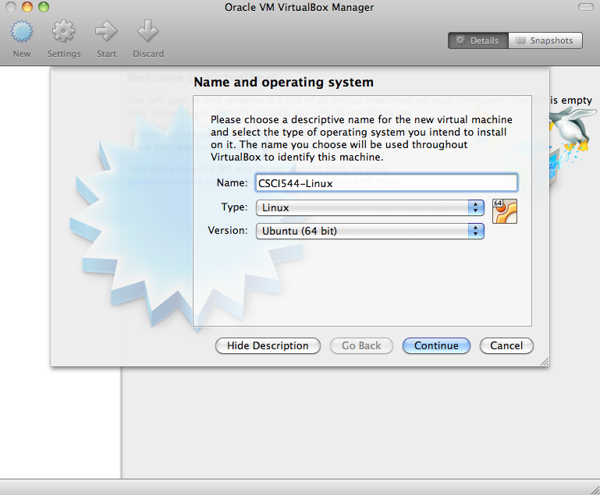Screen dimensions: 600x495
Task: Click the Name field containing CSCI544-Linux
Action: (386, 183)
